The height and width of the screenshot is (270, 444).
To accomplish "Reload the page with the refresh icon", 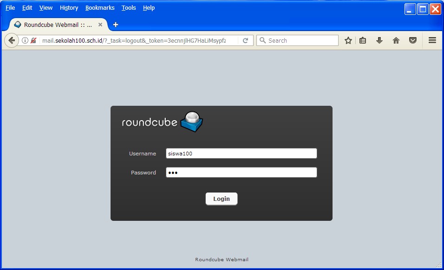I will point(245,40).
